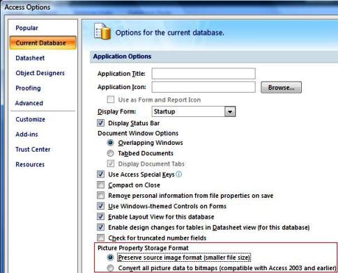Viewport: 338px width, 273px height.
Task: Click 'Options for the current database.' heading
Action: (x=170, y=33)
